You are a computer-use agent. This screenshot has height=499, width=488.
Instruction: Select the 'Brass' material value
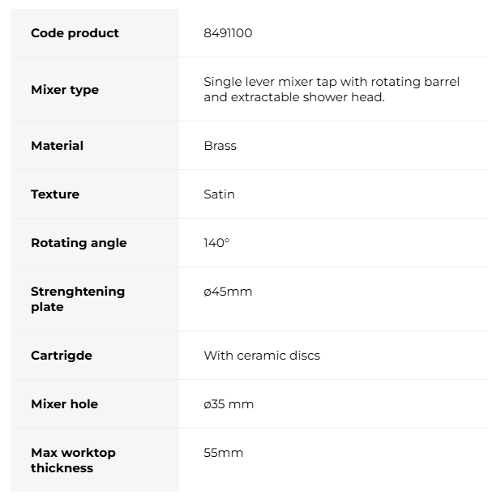pyautogui.click(x=220, y=146)
